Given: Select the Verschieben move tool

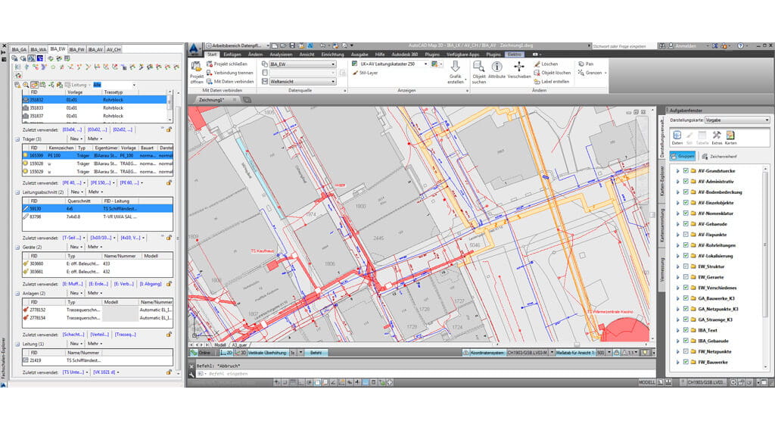Looking at the screenshot, I should pos(518,67).
